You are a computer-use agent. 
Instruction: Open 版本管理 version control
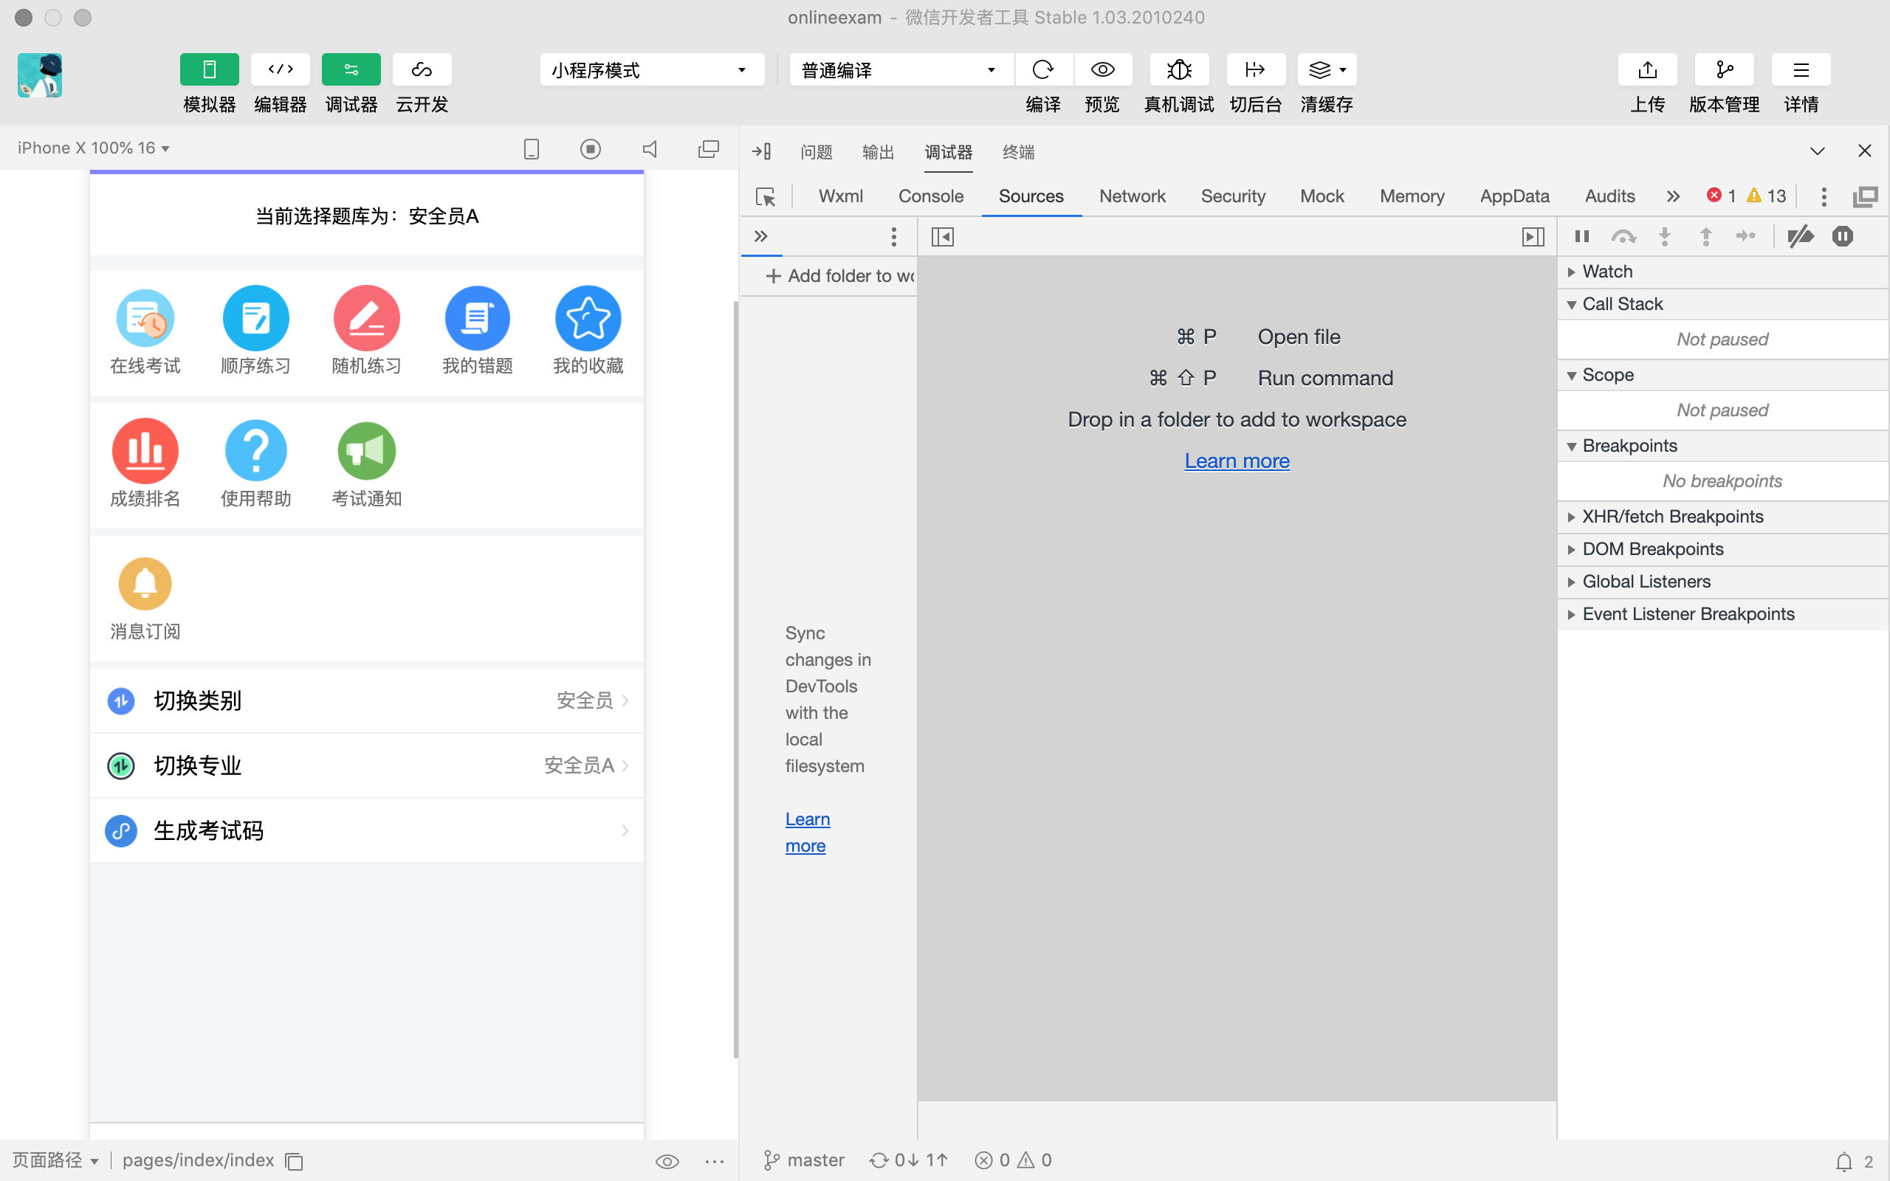point(1724,69)
